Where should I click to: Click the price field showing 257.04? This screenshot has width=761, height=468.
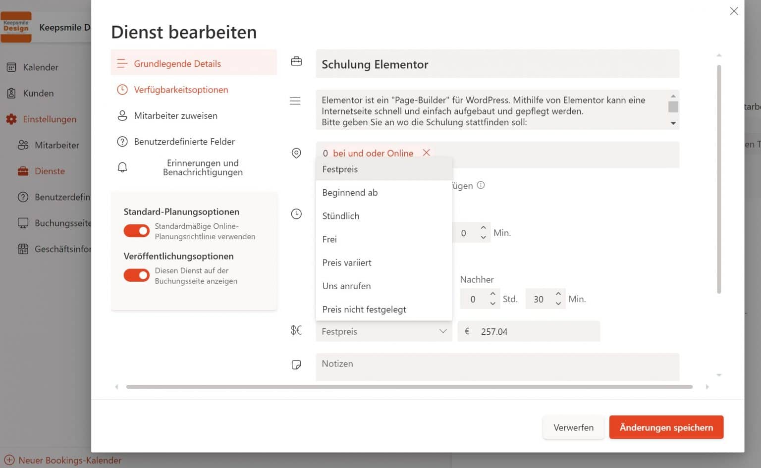click(529, 331)
